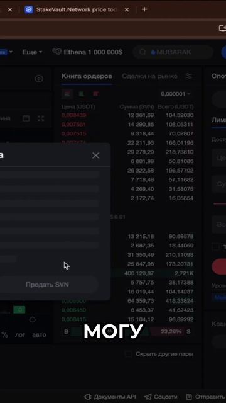Viewport: 226px width, 403px height.
Task: Show only sell orders red view icon
Action: tap(95, 94)
